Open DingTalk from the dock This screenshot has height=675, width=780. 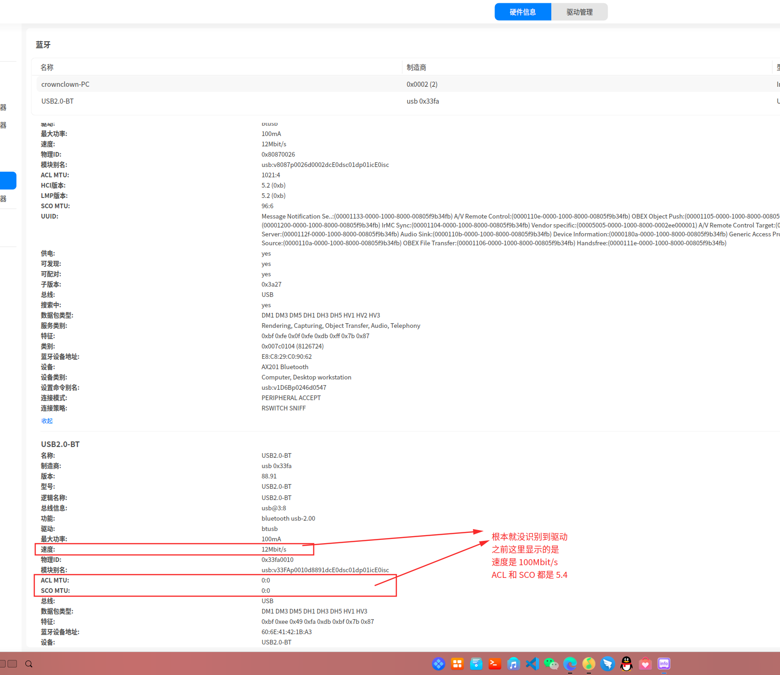608,664
